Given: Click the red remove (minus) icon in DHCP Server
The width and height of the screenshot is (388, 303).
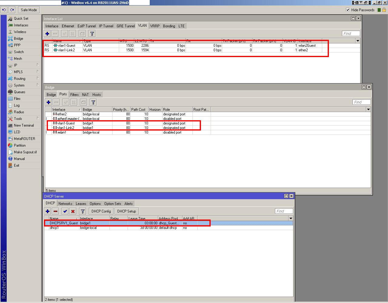Looking at the screenshot, I should tap(55, 211).
